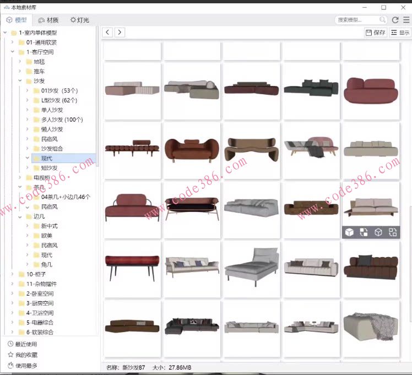Open the hamburger menu in the top-right corner
The width and height of the screenshot is (412, 375).
coord(406,20)
